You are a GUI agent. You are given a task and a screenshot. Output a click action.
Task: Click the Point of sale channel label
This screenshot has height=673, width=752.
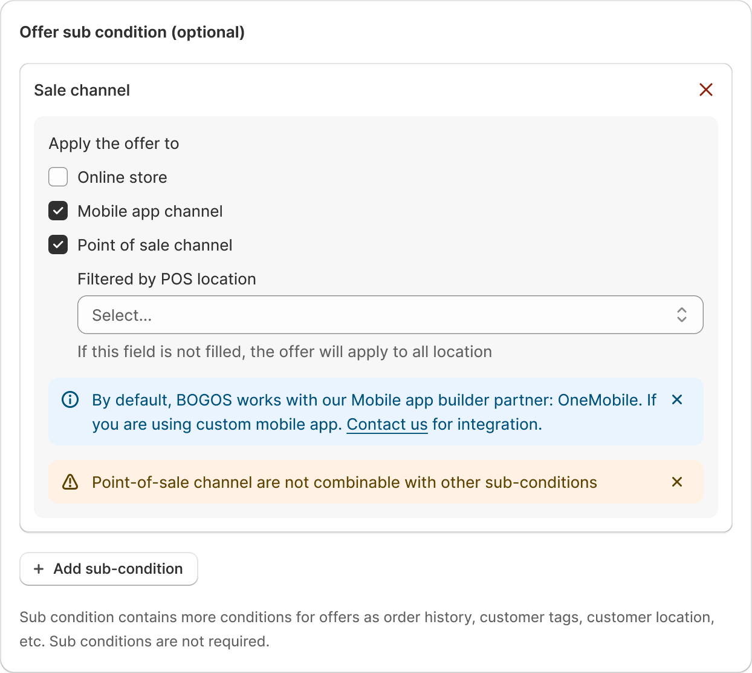[155, 245]
